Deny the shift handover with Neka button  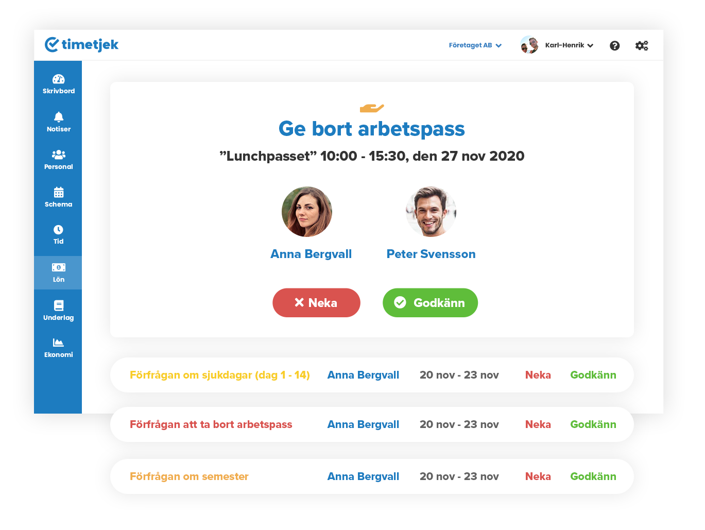point(316,303)
